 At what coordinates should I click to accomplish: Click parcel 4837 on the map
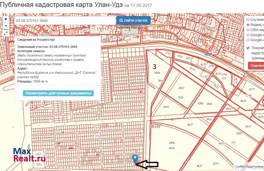tap(190, 125)
